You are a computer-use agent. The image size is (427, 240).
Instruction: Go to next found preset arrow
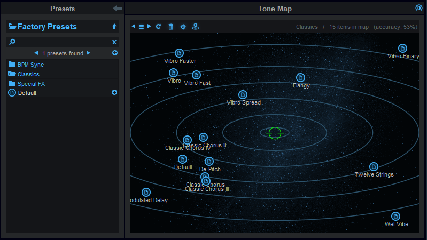pos(89,53)
